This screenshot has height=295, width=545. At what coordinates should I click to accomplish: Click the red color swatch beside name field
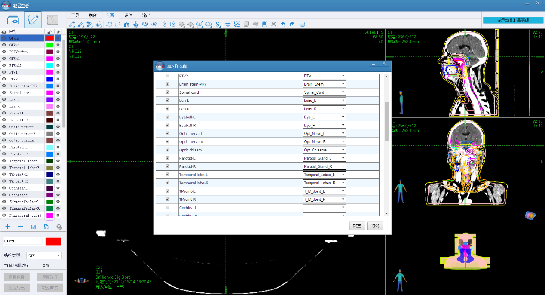click(x=53, y=241)
